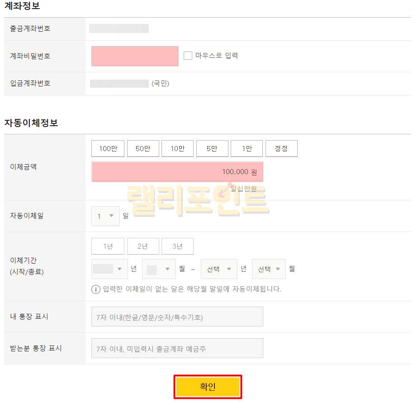This screenshot has height=402, width=413.
Task: Expand the end year 선택 dropdown
Action: (219, 269)
